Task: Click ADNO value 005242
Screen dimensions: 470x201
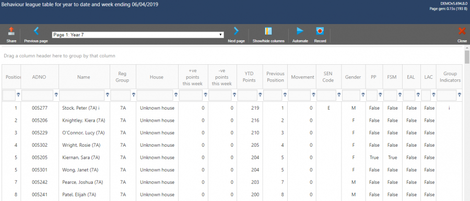Action: pyautogui.click(x=40, y=182)
